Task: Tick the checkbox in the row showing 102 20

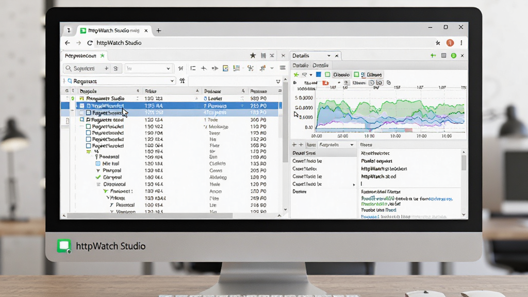Action: point(88,139)
